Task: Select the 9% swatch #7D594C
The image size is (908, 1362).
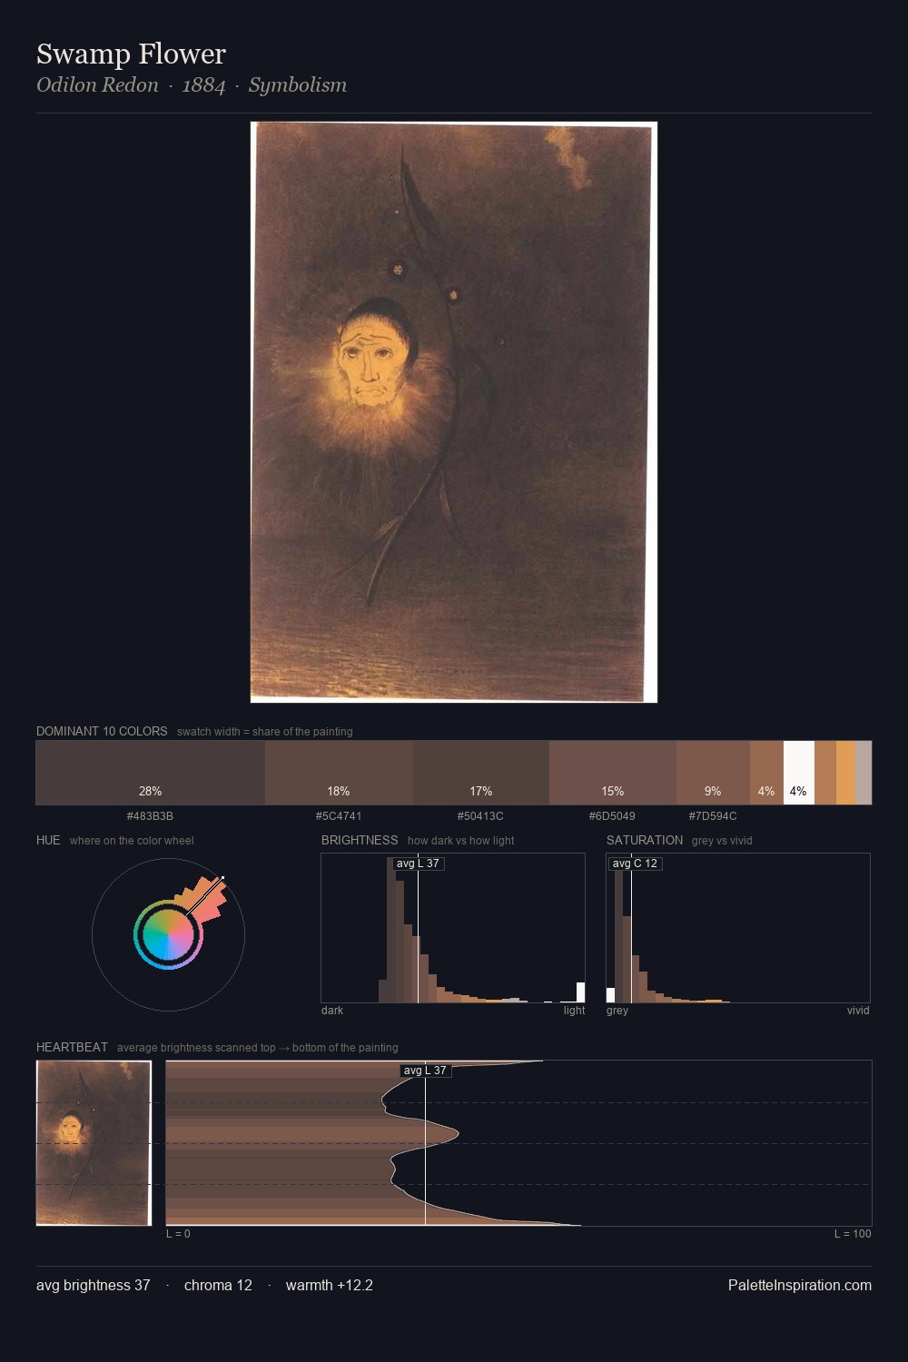Action: [713, 773]
